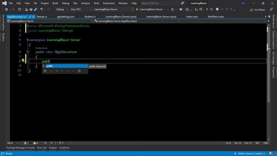The width and height of the screenshot is (277, 156).
Task: Collapse the using directives block on line 1
Action: coord(28,26)
